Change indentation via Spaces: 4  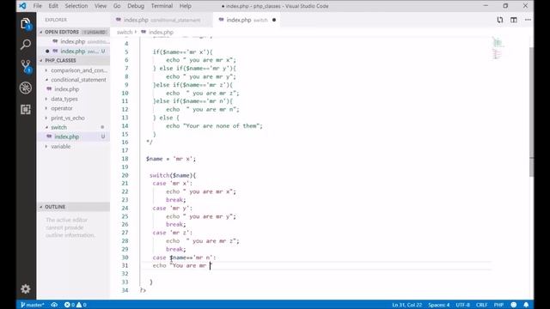point(438,305)
